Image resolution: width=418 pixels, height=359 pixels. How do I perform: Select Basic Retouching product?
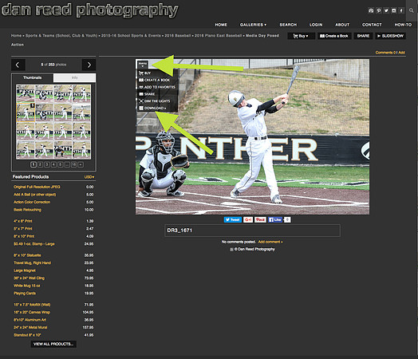27,210
